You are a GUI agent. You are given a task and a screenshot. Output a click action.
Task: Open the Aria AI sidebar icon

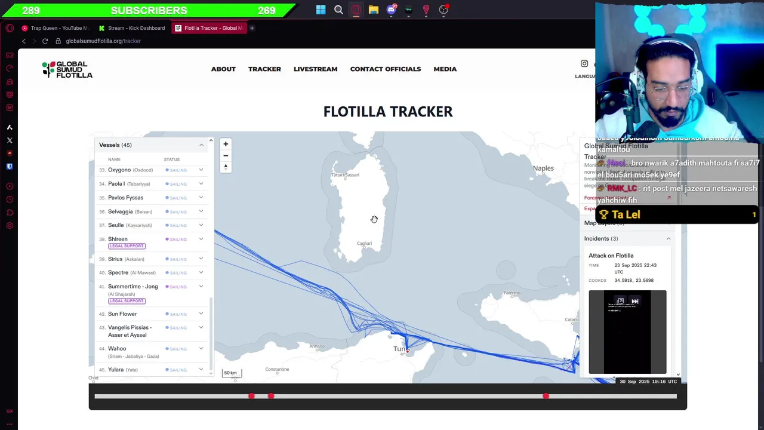pyautogui.click(x=10, y=127)
